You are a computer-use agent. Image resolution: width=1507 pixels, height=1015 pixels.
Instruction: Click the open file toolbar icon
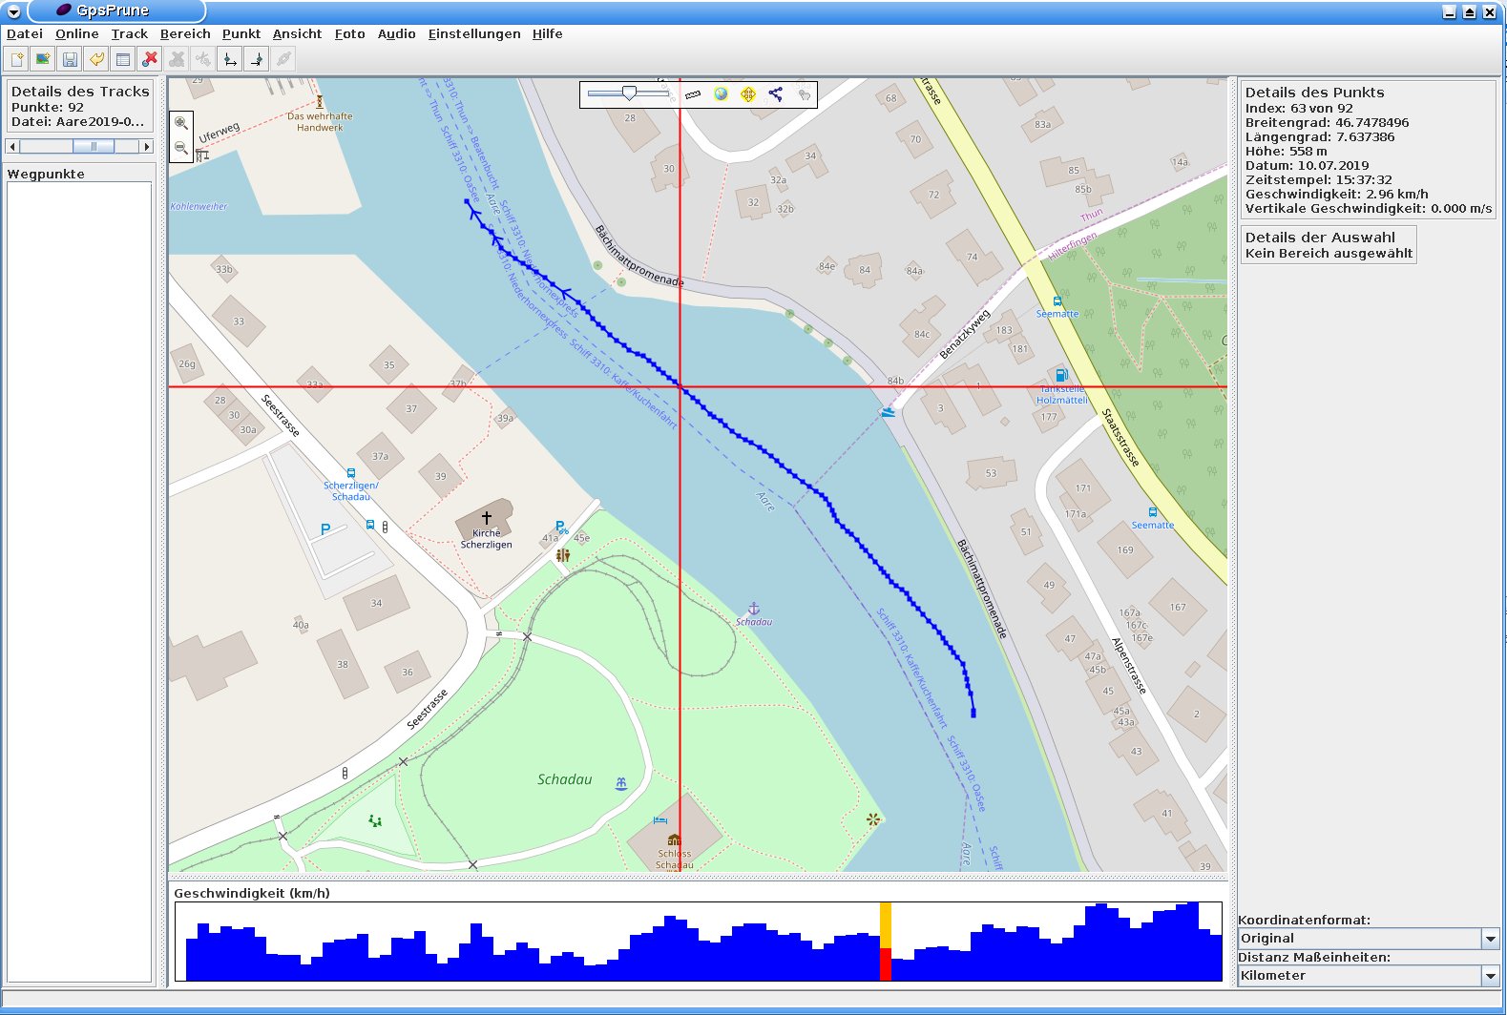pyautogui.click(x=17, y=59)
